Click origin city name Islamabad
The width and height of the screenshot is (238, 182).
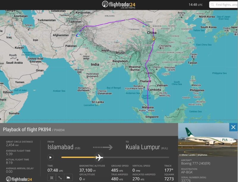(60, 147)
